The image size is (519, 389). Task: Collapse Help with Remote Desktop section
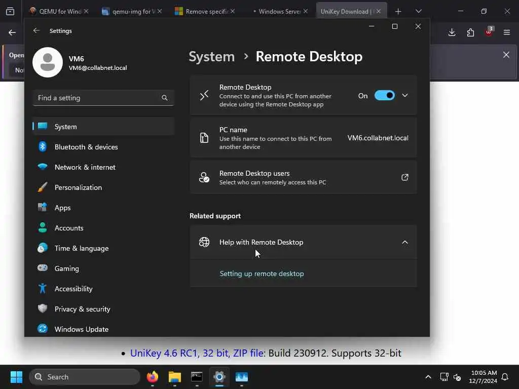click(x=405, y=242)
